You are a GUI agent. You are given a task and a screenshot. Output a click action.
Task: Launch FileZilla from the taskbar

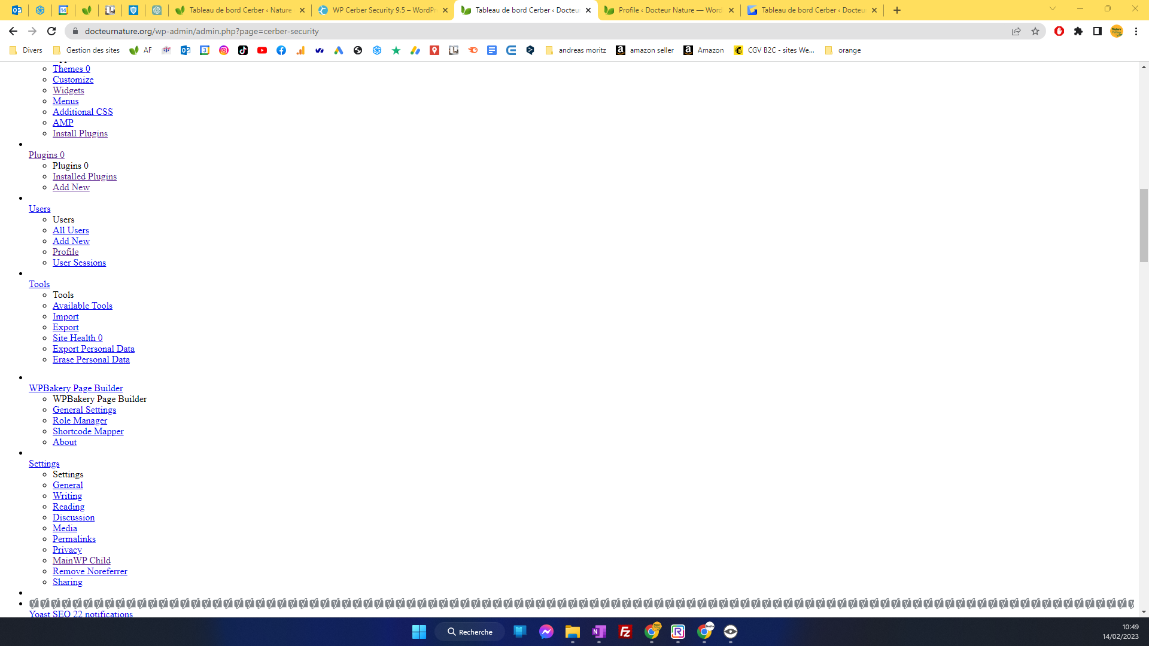[x=625, y=631]
